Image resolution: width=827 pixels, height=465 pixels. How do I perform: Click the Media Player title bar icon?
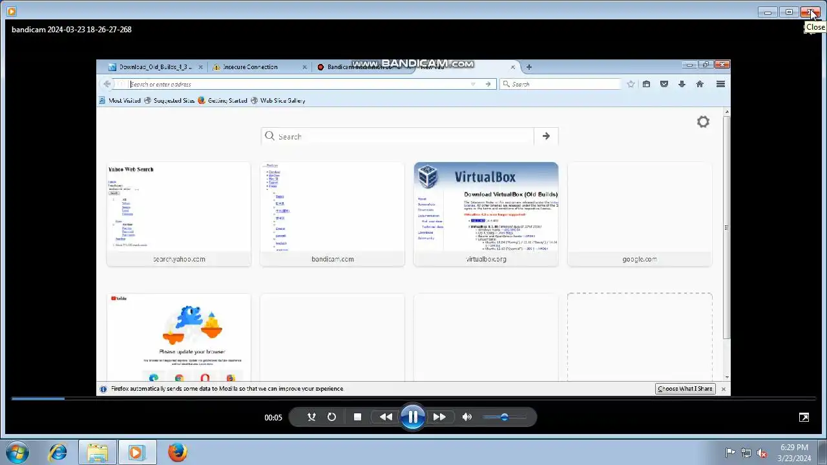11,11
